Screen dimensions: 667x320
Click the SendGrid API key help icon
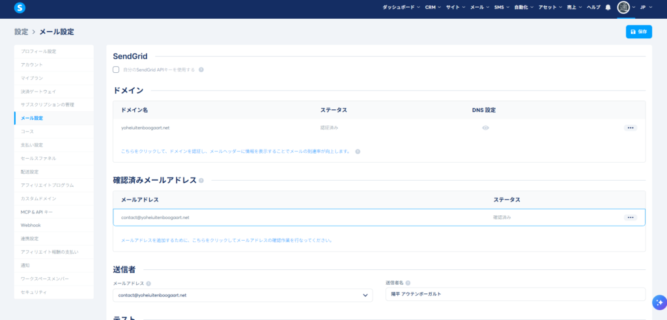tap(201, 70)
